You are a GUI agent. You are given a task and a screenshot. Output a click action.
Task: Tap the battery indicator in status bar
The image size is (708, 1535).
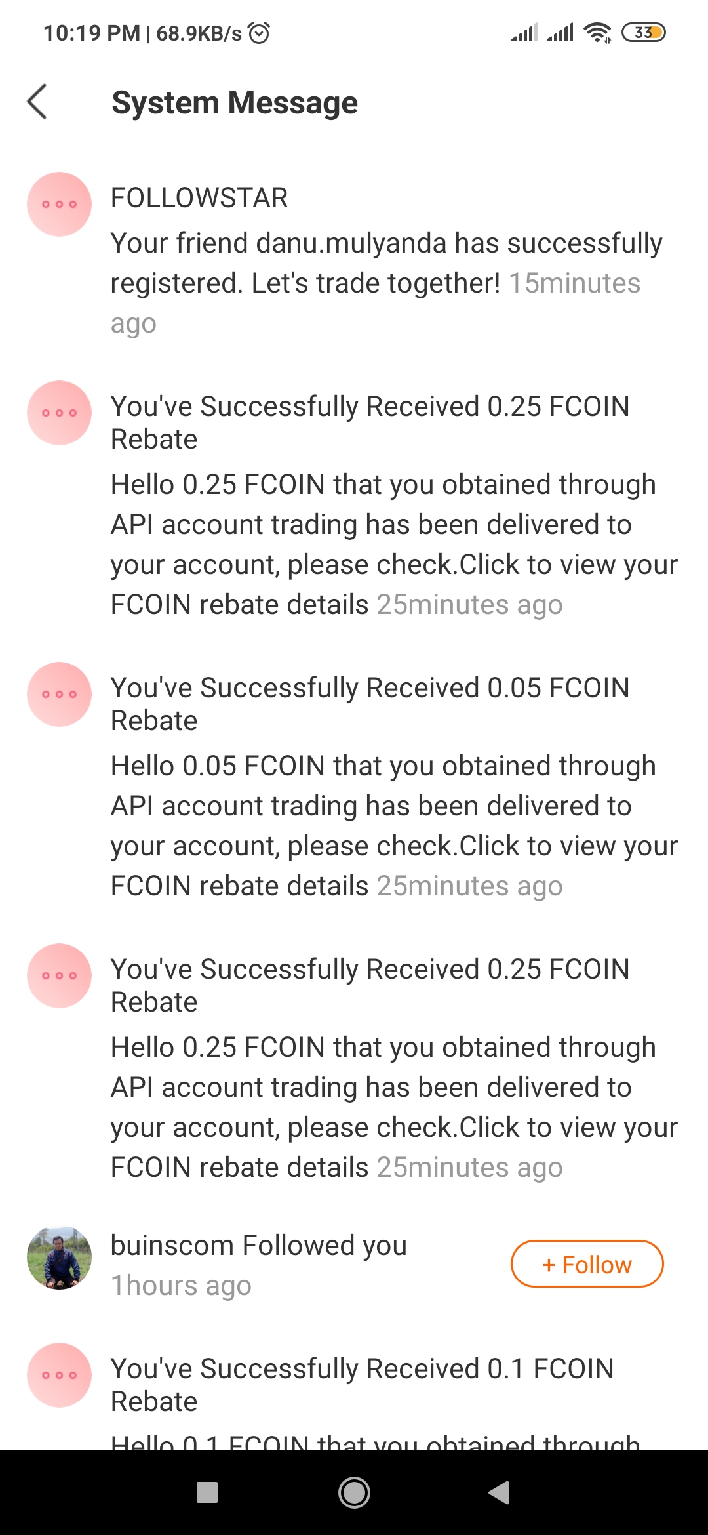(643, 32)
